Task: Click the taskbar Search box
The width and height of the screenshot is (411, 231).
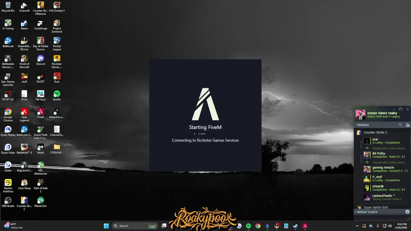Action: click(x=135, y=226)
